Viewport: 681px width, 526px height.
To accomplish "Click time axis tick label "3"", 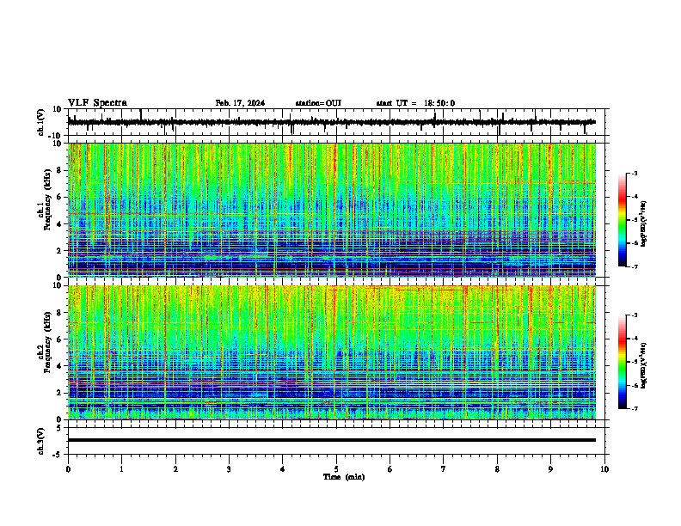I will (x=229, y=469).
